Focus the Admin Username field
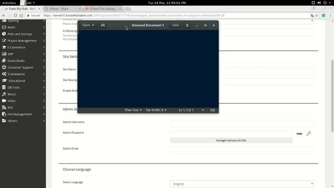Screen dimensions: 334x188 (x=242, y=123)
